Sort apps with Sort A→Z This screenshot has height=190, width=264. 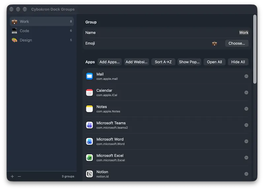pyautogui.click(x=163, y=62)
